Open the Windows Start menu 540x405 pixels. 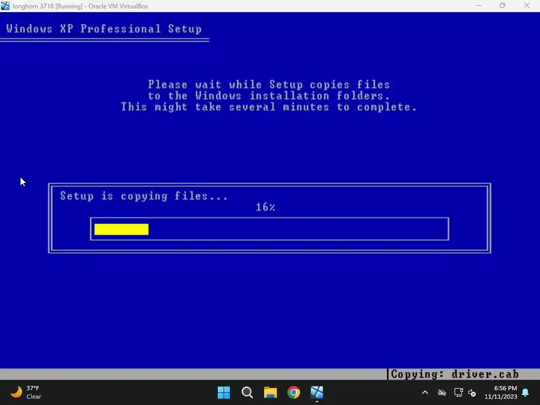224,392
